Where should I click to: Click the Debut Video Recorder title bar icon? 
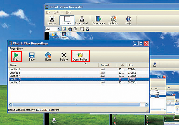click(x=47, y=7)
